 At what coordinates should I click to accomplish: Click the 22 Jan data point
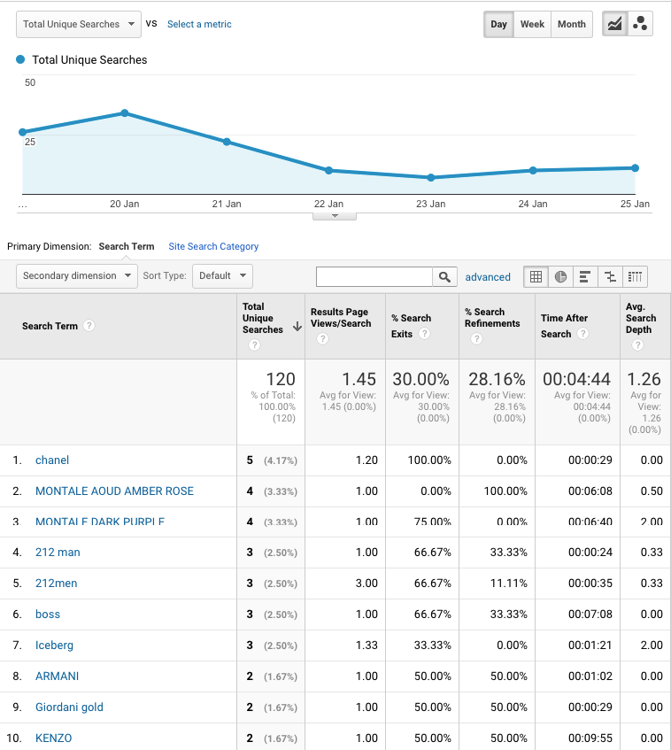coord(328,170)
